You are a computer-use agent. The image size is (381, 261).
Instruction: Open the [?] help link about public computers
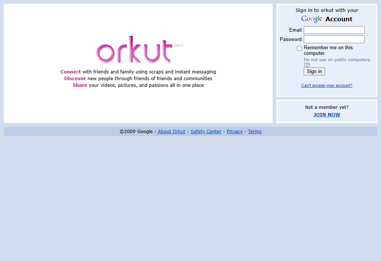coord(307,65)
